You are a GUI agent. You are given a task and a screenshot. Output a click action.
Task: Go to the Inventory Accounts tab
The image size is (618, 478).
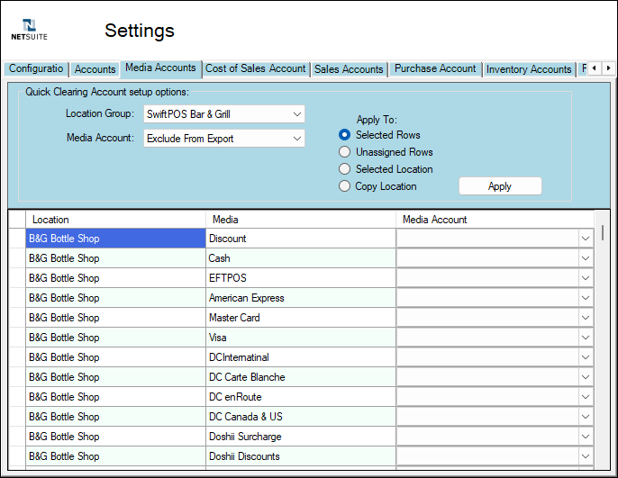click(x=529, y=69)
